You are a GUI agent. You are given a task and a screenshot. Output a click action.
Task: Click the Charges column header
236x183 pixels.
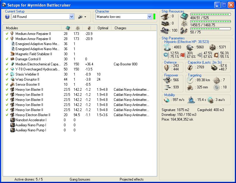[121, 28]
